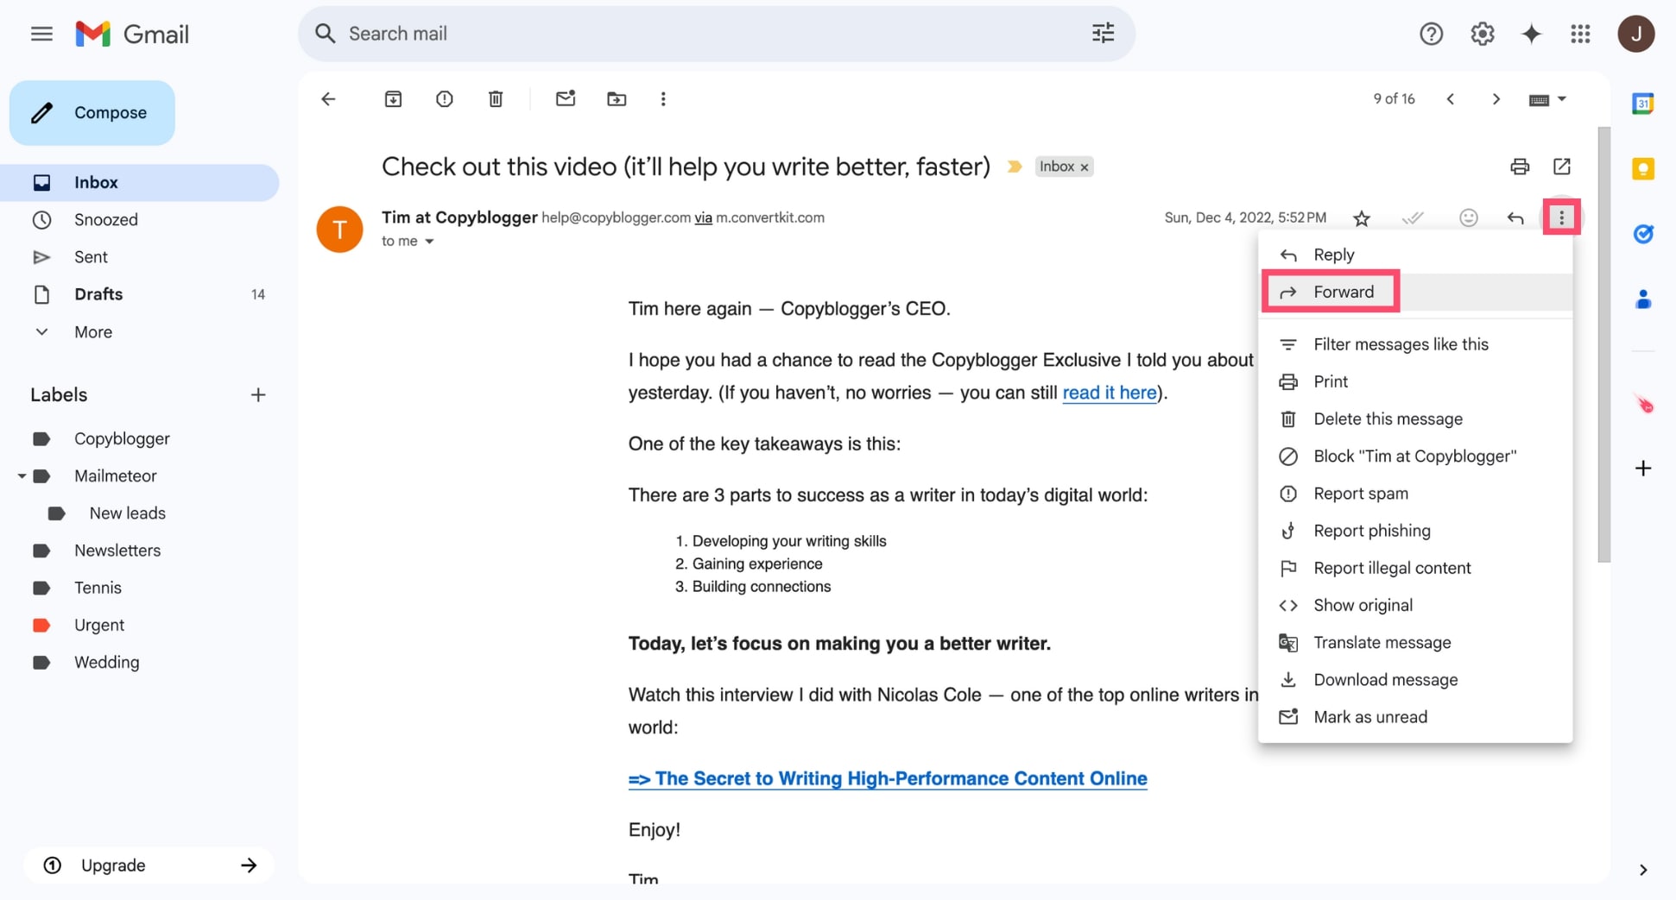This screenshot has width=1676, height=900.
Task: Mark as unread toolbar icon
Action: point(565,99)
